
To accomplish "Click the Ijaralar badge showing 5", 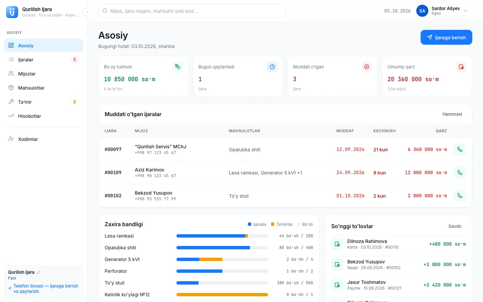I will click(x=74, y=60).
